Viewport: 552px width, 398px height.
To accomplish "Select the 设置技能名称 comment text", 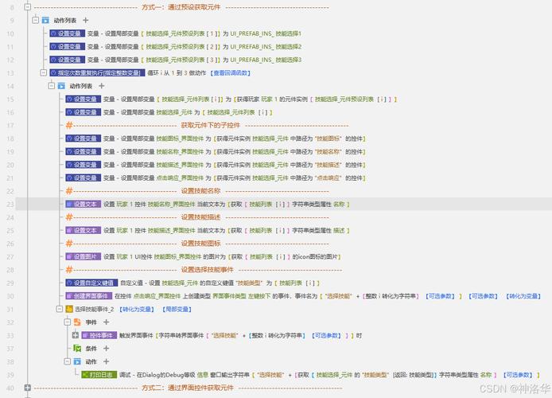I will point(200,191).
